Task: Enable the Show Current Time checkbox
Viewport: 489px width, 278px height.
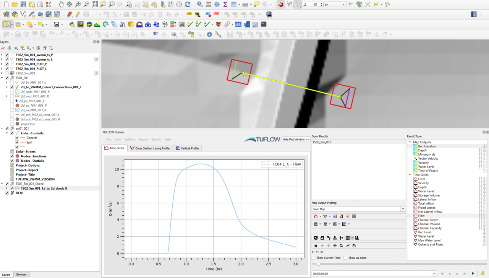Action: (314, 258)
